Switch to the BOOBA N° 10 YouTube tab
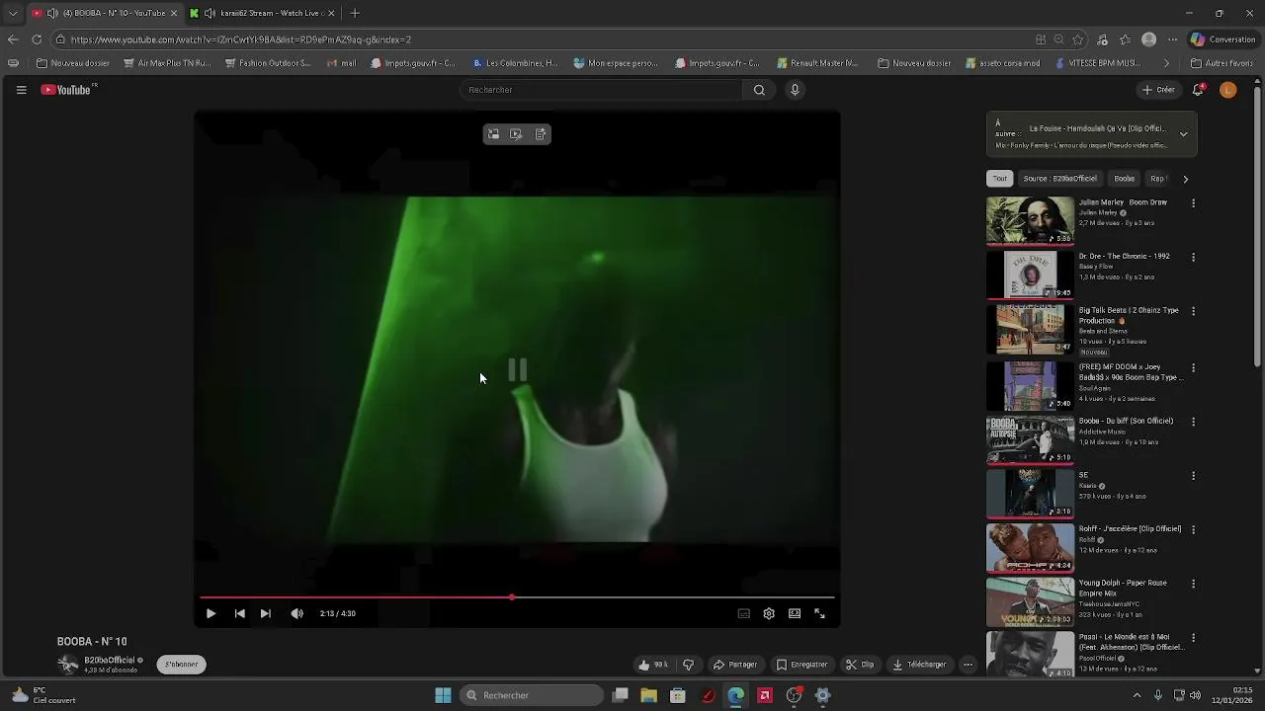Viewport: 1265px width, 711px height. click(104, 13)
